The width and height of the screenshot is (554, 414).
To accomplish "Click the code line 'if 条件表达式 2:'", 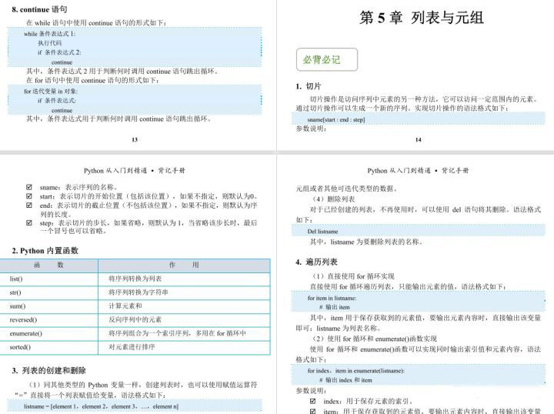I will 59,52.
